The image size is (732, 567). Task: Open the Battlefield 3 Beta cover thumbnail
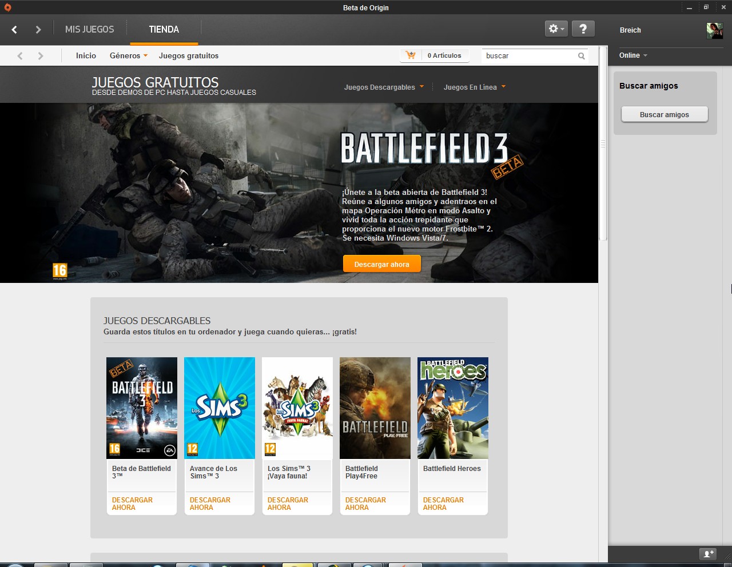142,408
